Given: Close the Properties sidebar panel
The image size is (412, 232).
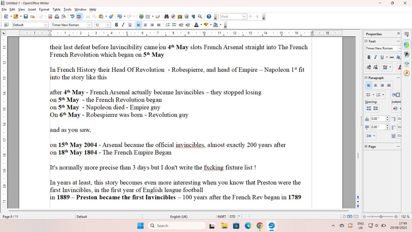Looking at the screenshot, I should 399,34.
